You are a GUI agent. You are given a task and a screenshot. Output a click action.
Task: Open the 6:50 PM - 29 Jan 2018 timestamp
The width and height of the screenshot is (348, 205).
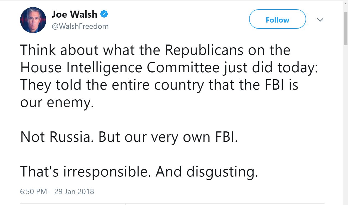coord(57,191)
